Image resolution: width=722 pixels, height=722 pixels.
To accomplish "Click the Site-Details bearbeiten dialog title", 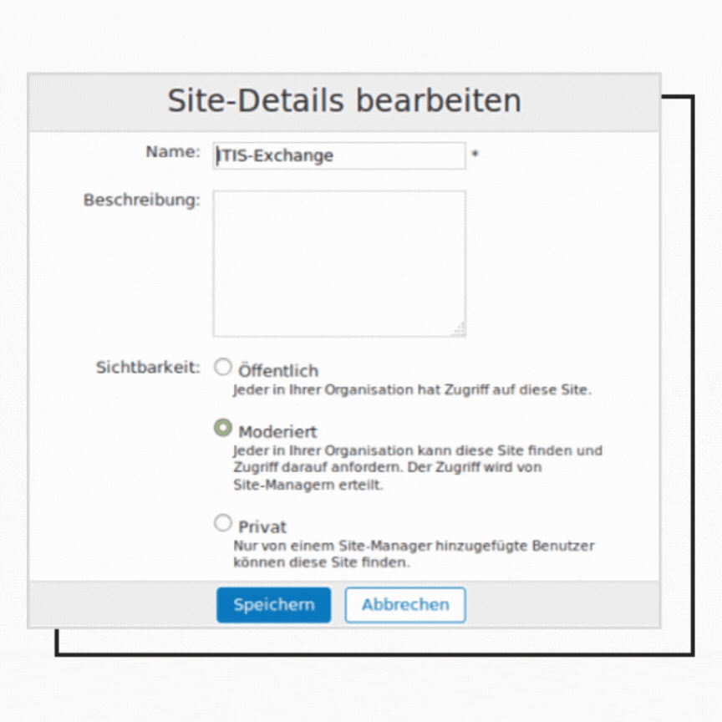I will (344, 100).
